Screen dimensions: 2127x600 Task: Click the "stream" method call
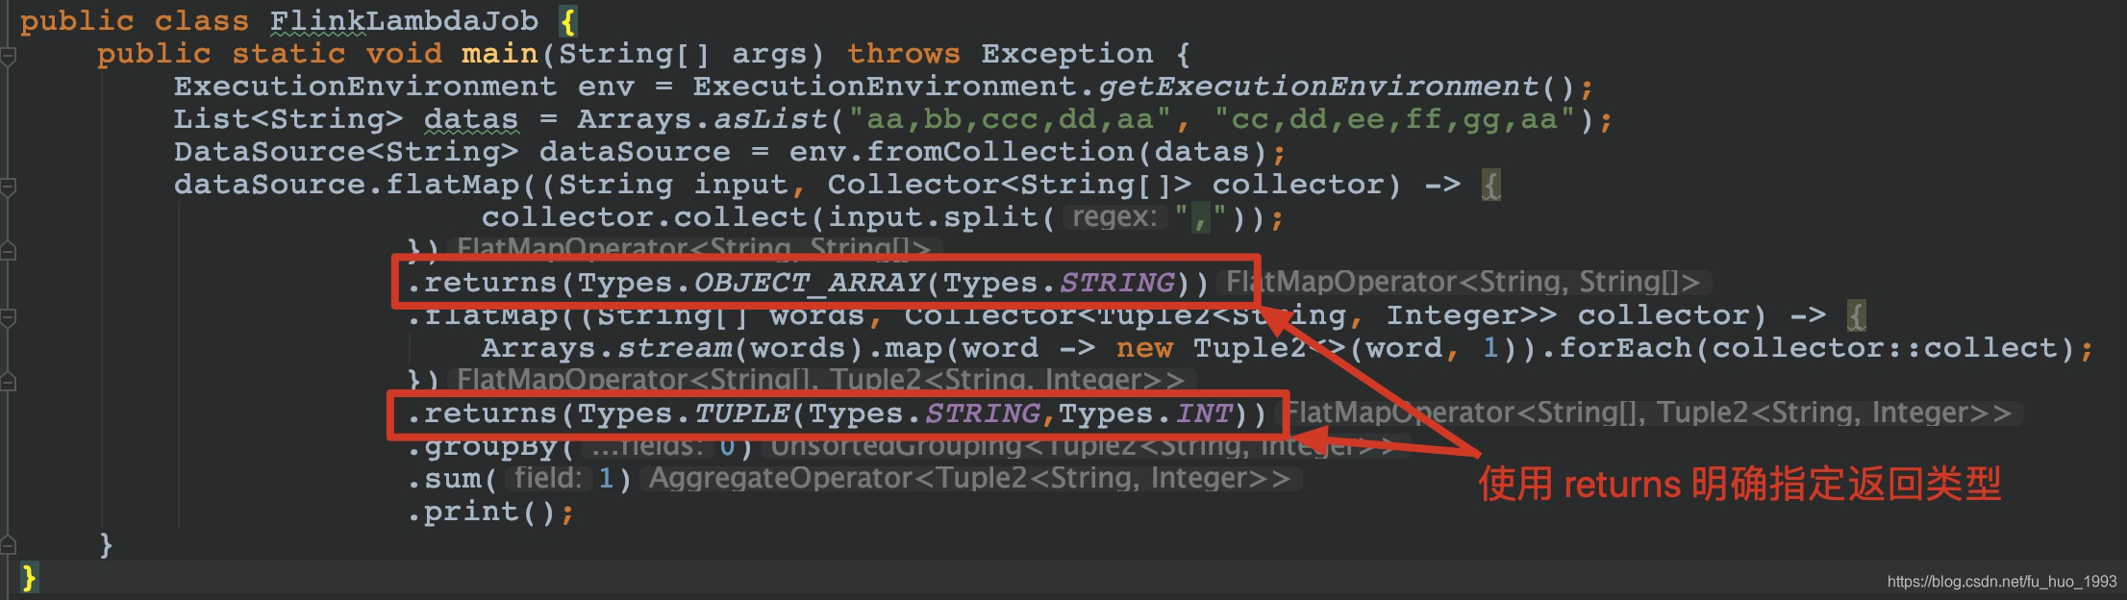(674, 348)
